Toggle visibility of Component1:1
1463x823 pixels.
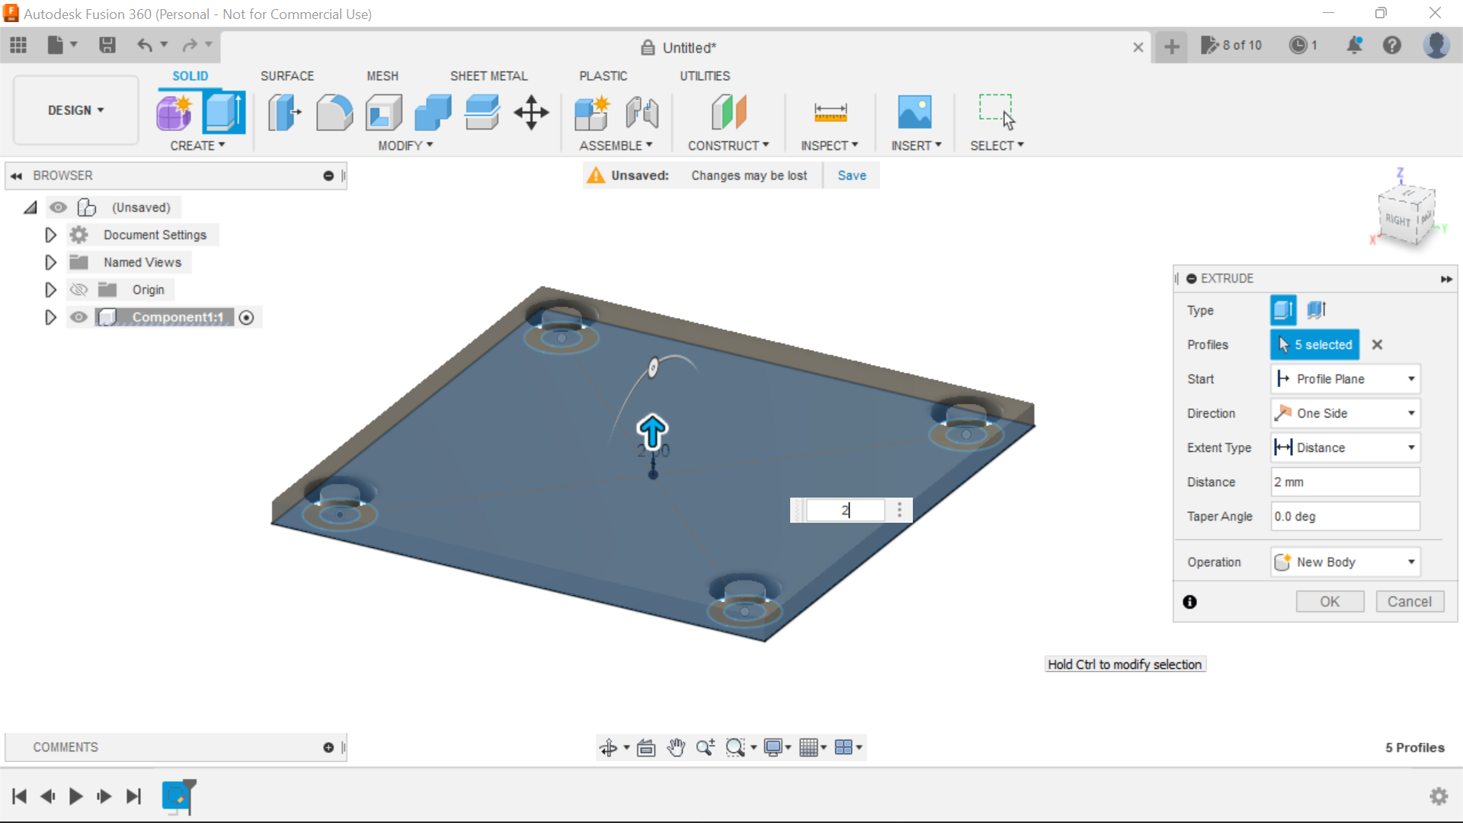[78, 316]
